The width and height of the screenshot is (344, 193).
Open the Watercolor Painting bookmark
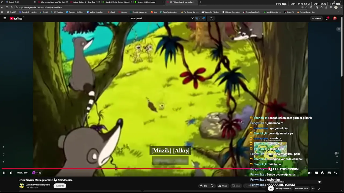[210, 12]
